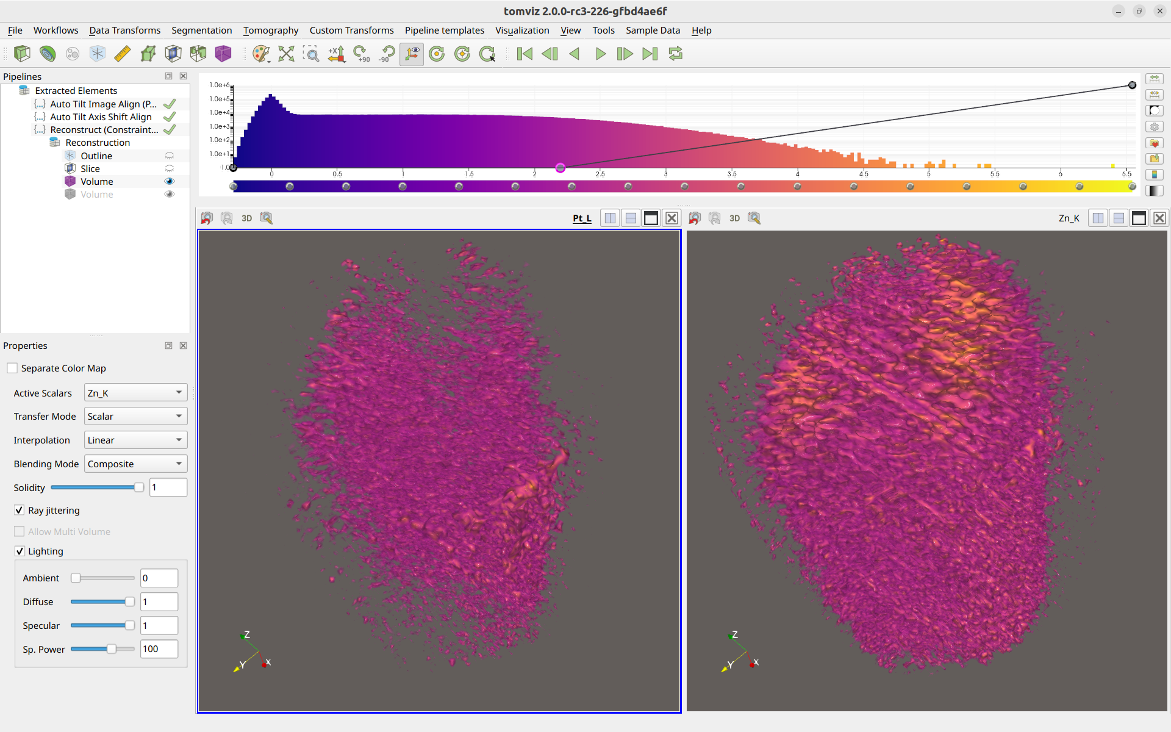The height and width of the screenshot is (732, 1171).
Task: Zoom to data in the Zn_K view
Action: (754, 218)
